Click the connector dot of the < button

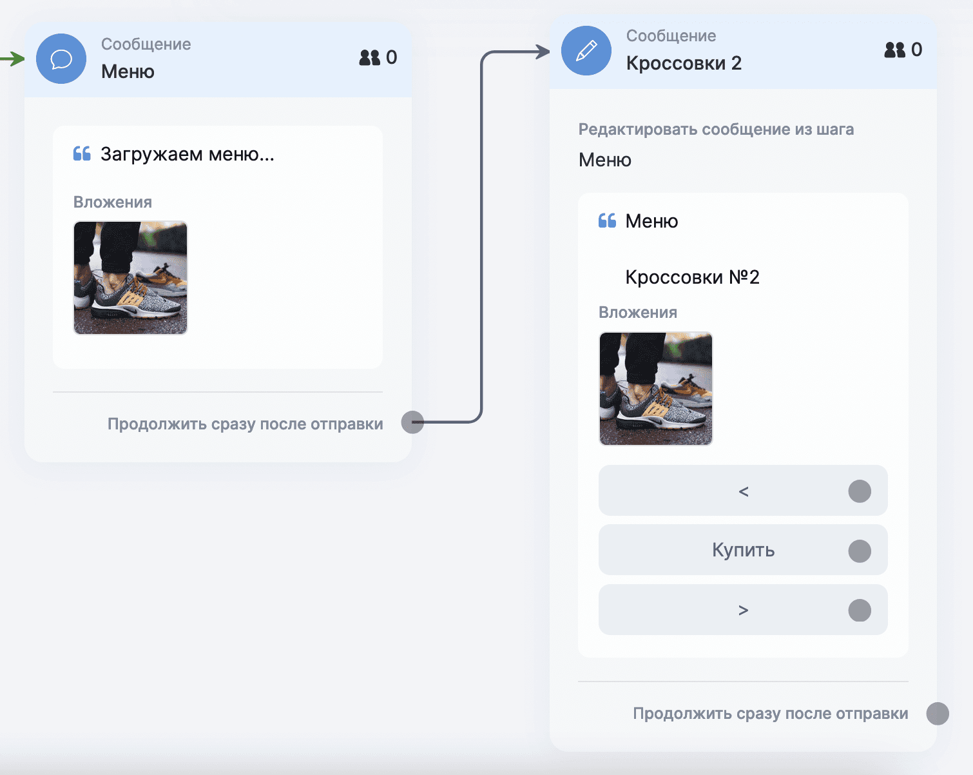click(x=860, y=491)
